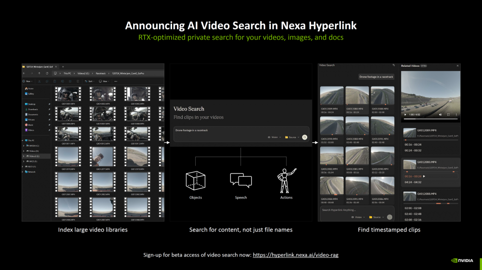Open the video player's three-dot options menu
This screenshot has width=482, height=270.
455,115
